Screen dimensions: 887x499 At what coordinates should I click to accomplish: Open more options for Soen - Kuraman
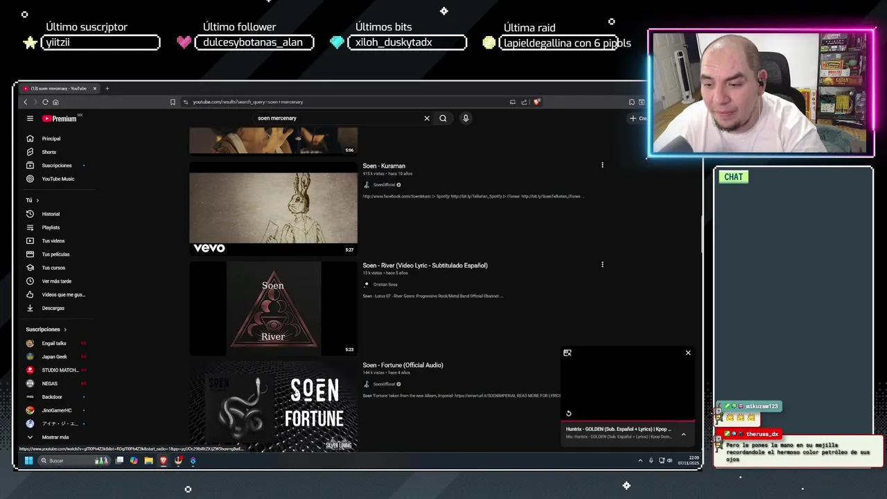602,165
